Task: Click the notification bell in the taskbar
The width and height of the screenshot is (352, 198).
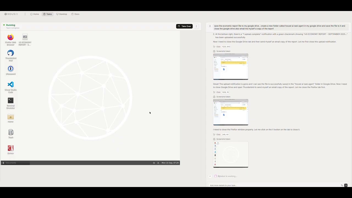Action: pyautogui.click(x=158, y=163)
